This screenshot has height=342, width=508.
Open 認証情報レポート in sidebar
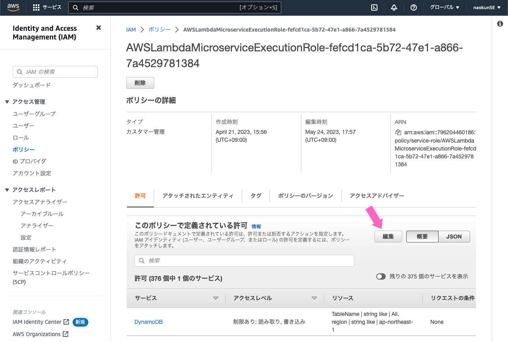pyautogui.click(x=34, y=249)
